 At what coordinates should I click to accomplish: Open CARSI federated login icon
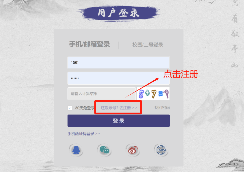[161, 150]
